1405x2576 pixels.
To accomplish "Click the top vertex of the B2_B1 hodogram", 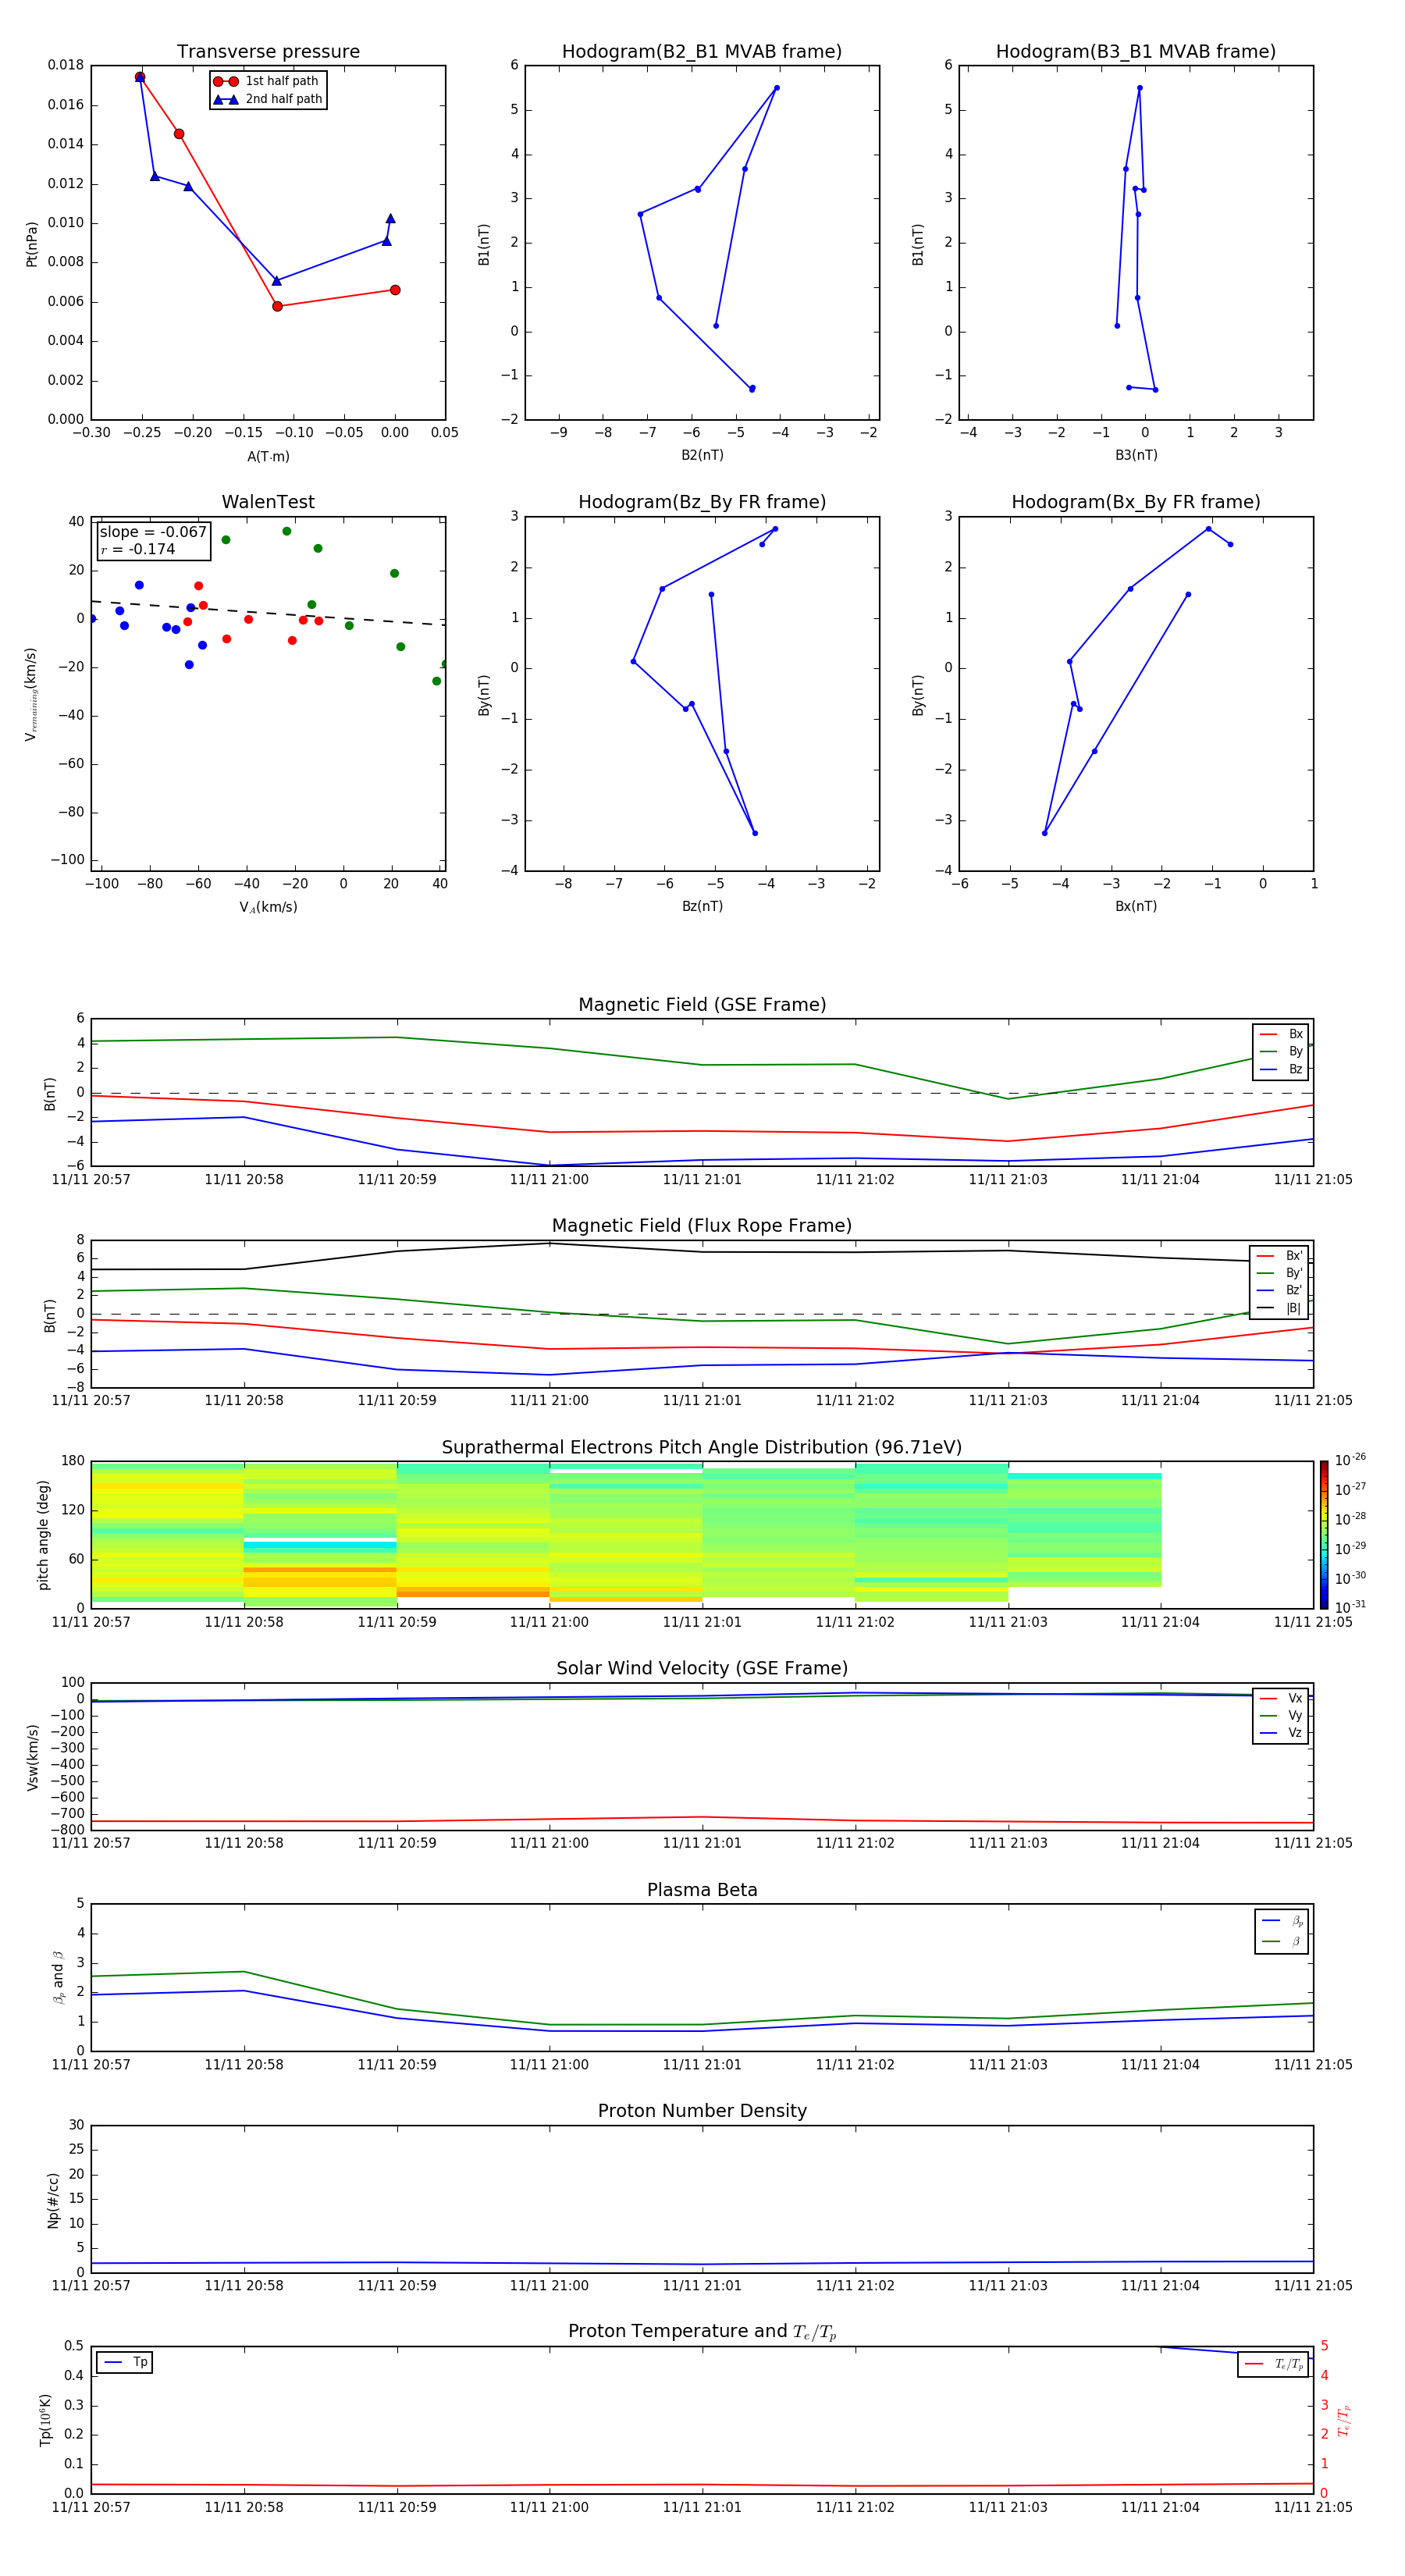I will click(776, 88).
